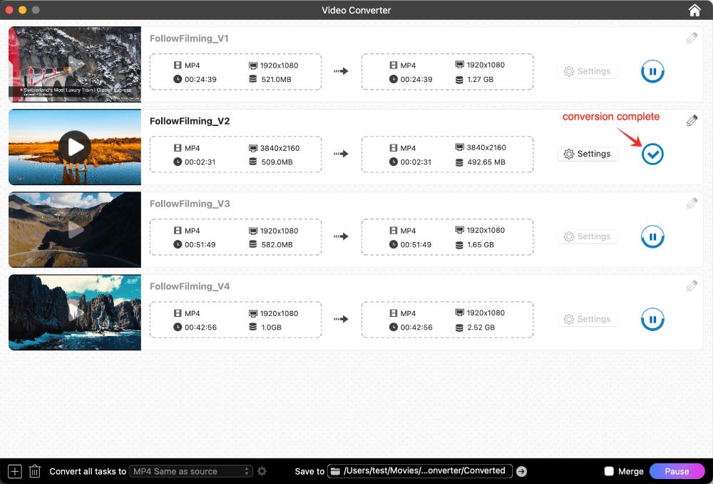The image size is (713, 484).
Task: Click the Video Converter title
Action: click(x=356, y=10)
